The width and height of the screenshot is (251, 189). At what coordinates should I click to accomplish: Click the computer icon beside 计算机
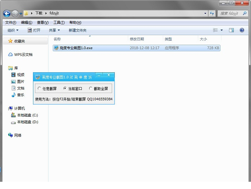coord(10,108)
